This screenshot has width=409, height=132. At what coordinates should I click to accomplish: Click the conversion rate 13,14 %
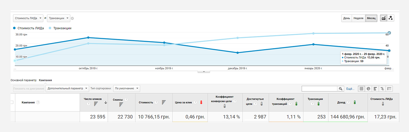(231, 117)
